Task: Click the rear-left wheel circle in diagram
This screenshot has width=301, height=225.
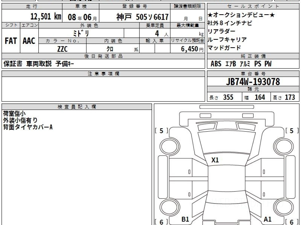Action: (x=168, y=207)
